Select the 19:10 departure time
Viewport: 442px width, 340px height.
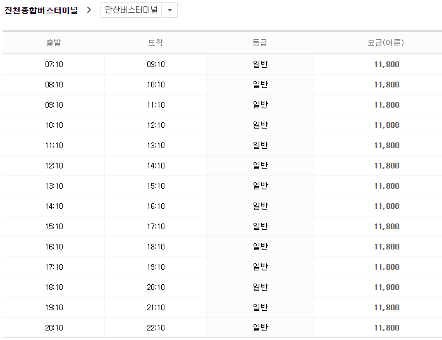click(x=54, y=308)
